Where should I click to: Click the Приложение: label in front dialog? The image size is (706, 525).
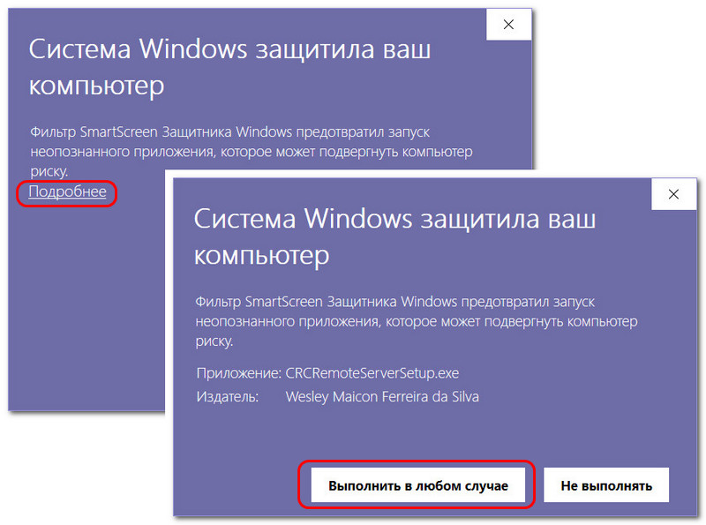[x=239, y=373]
